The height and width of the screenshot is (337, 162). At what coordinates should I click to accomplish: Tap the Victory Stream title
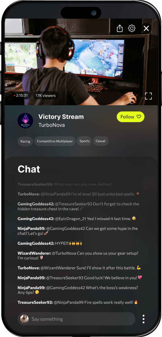coord(61,117)
